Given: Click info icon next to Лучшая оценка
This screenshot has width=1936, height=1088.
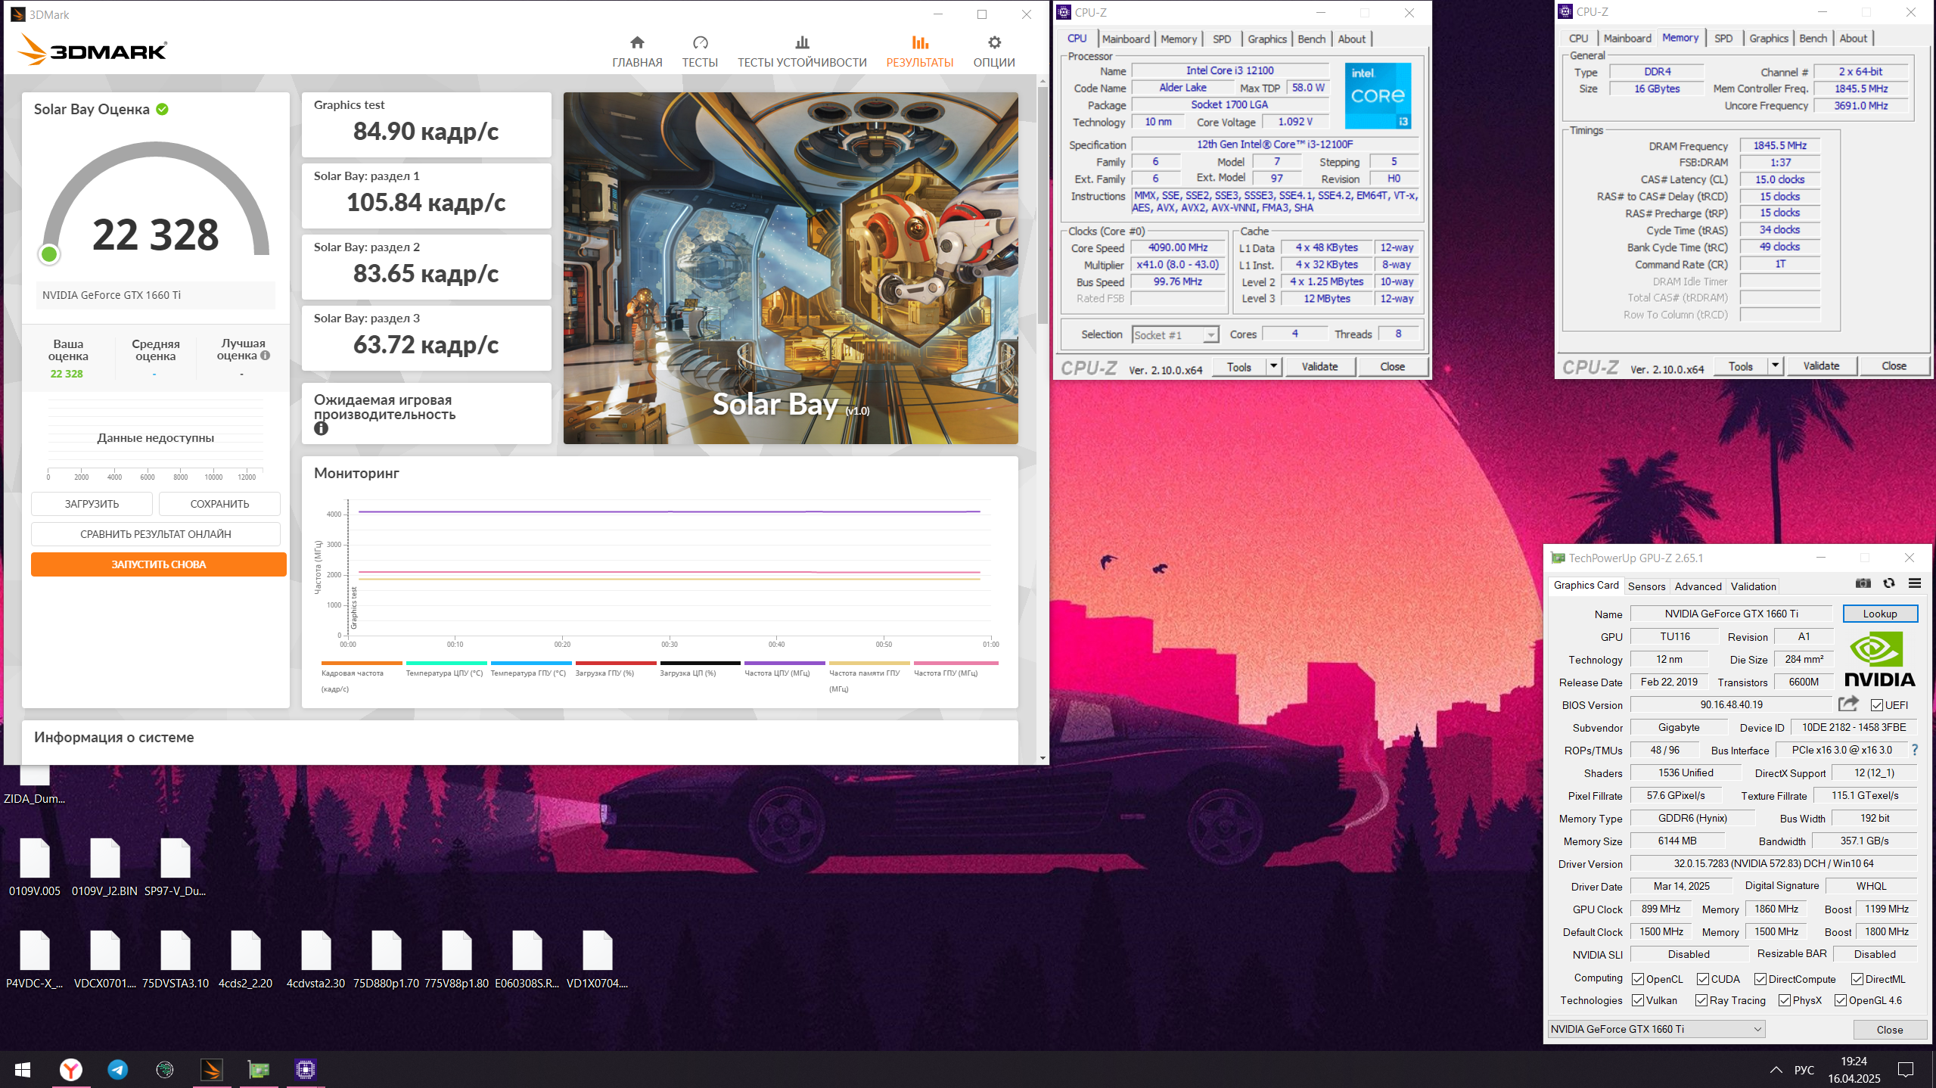Looking at the screenshot, I should (x=266, y=356).
